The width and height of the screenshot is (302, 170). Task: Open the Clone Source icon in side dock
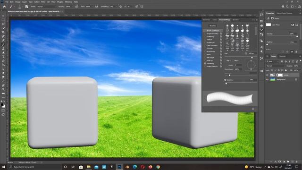[261, 41]
